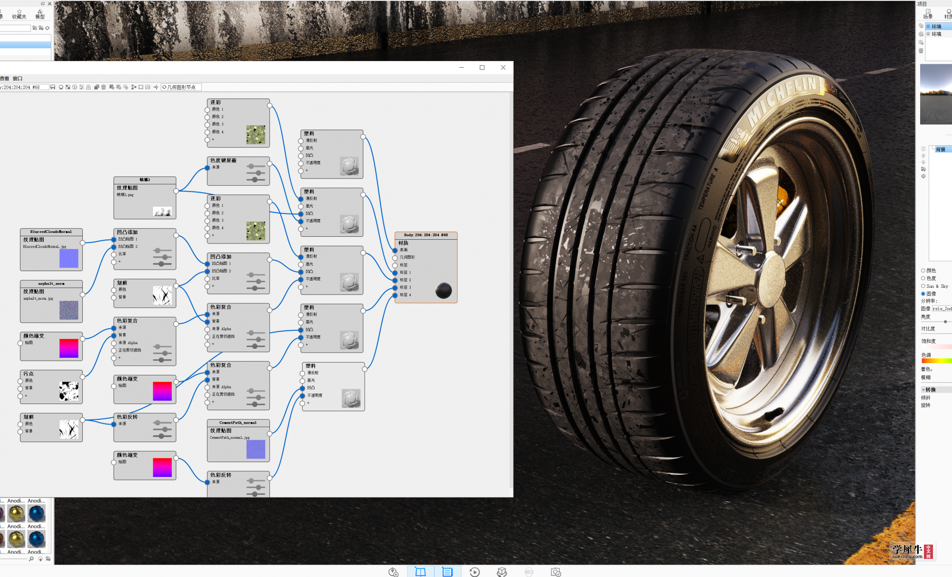This screenshot has width=952, height=577.
Task: Click the crosshair target icon below background list
Action: (x=923, y=176)
